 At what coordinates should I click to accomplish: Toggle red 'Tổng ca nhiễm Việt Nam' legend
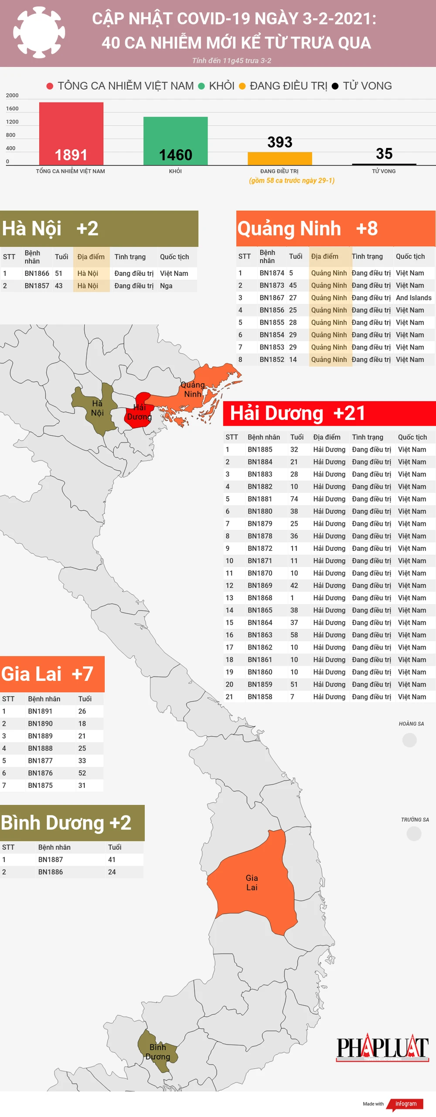(x=120, y=86)
